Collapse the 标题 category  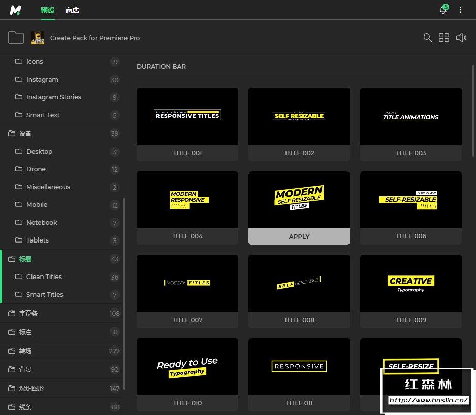coord(61,259)
